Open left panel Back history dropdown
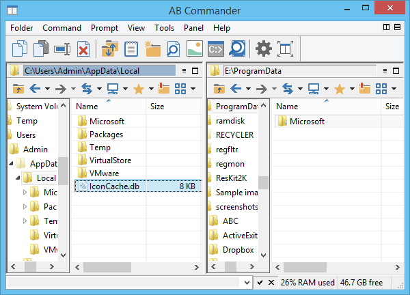 (x=47, y=89)
